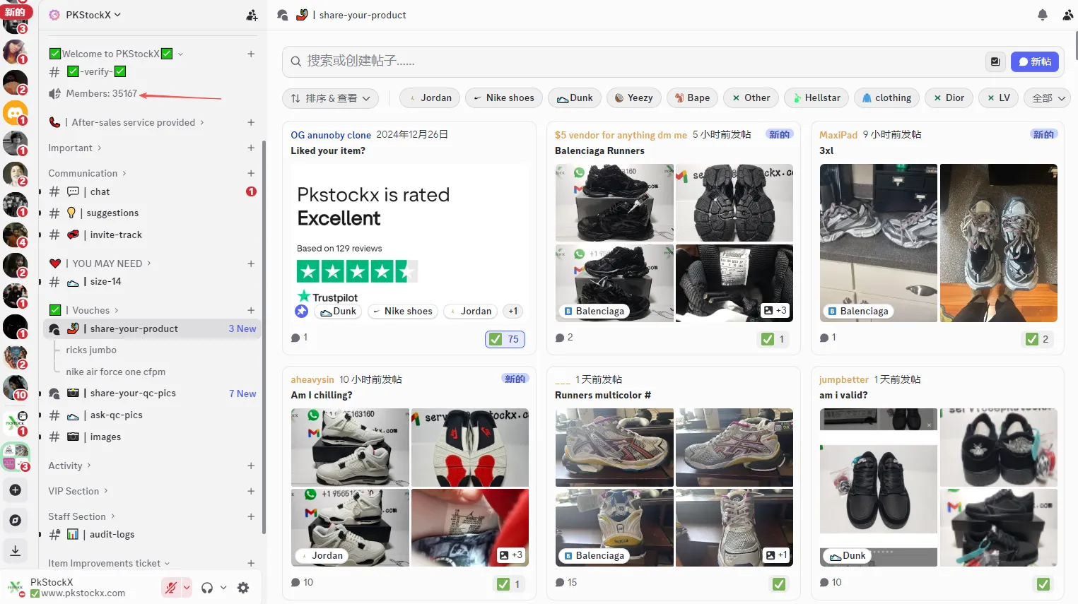Click the notification bell icon
The width and height of the screenshot is (1078, 604).
pyautogui.click(x=1042, y=15)
